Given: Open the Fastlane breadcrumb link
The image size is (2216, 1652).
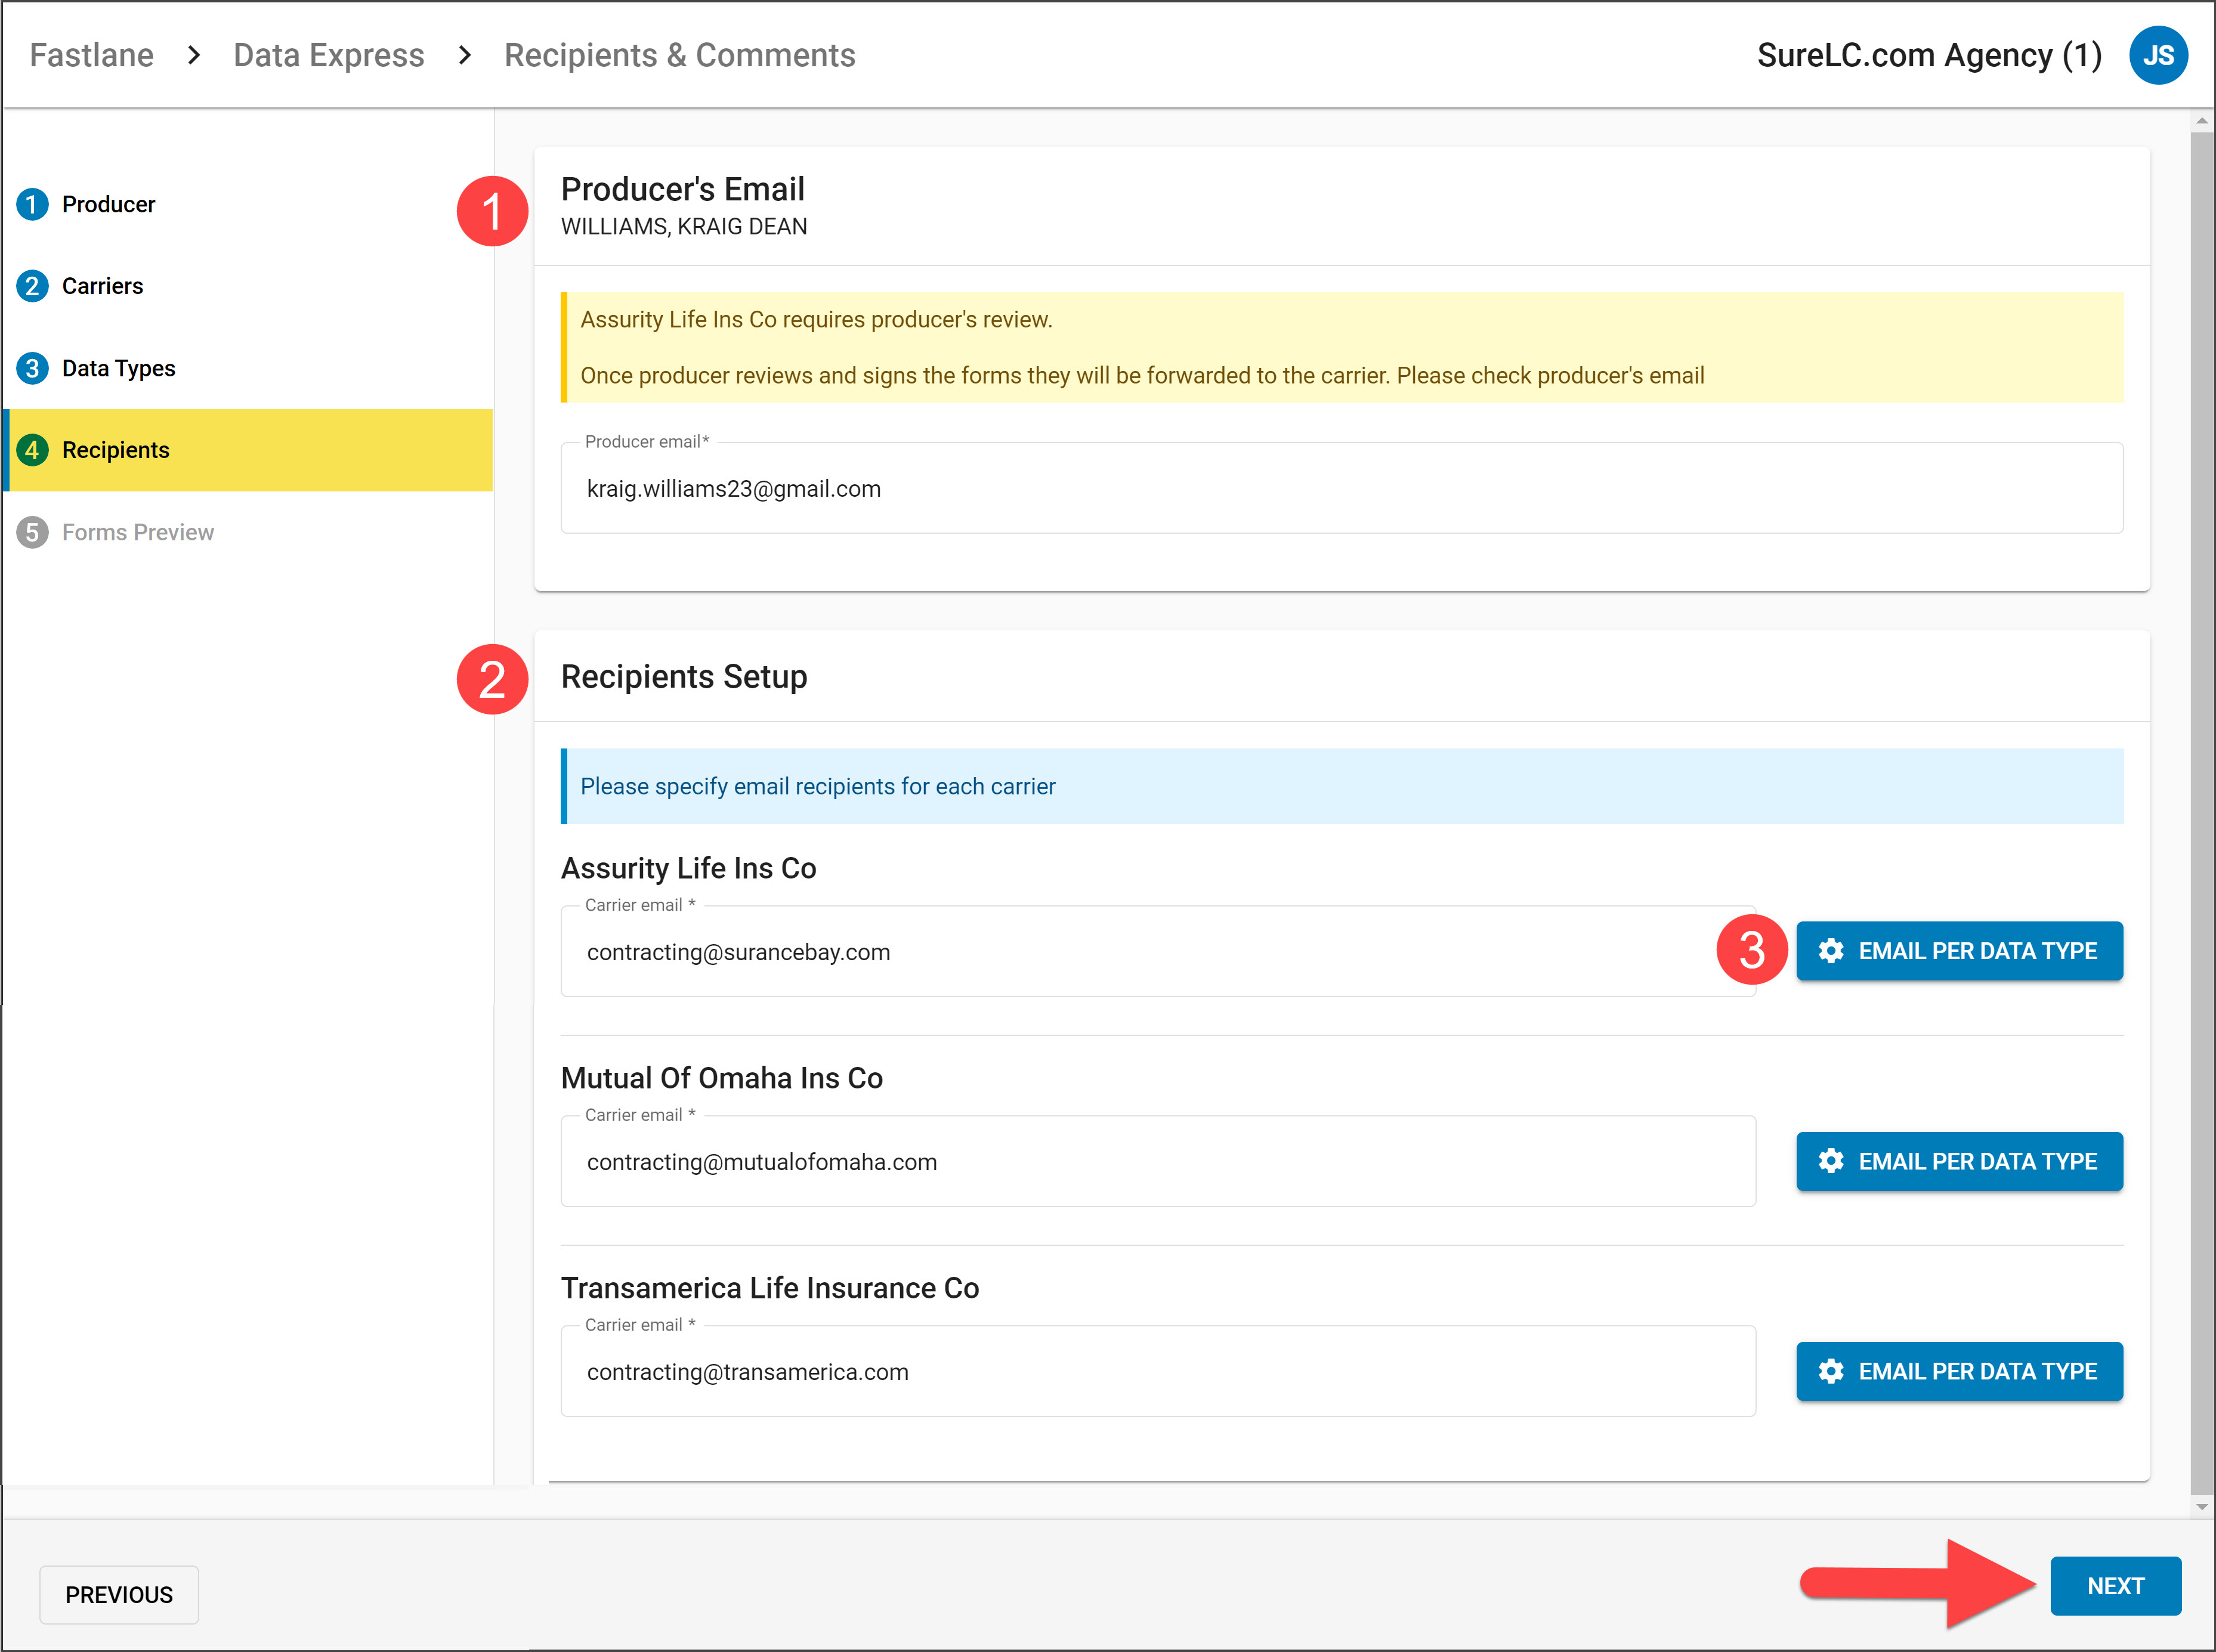Looking at the screenshot, I should 91,55.
